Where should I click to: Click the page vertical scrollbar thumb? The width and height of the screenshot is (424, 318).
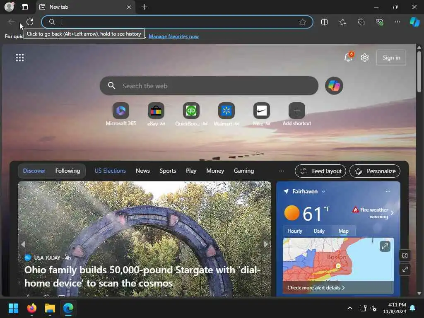[419, 72]
